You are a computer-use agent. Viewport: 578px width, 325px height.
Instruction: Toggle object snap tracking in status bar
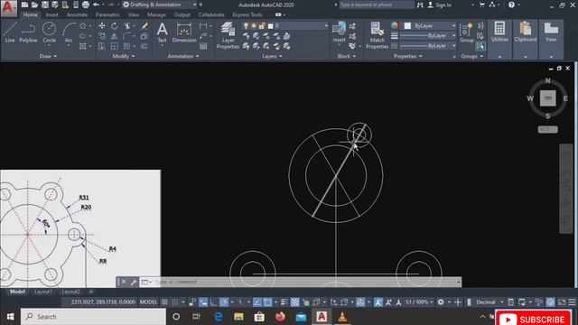point(257,302)
